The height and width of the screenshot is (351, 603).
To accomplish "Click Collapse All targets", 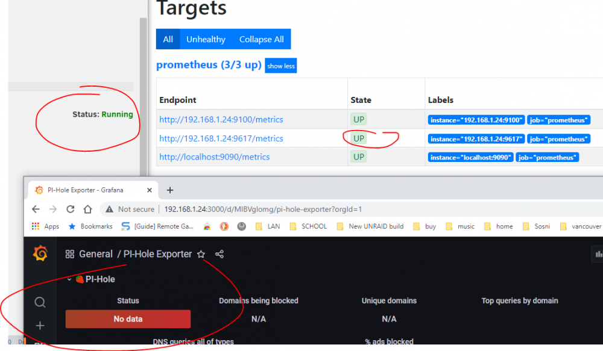I will tap(262, 39).
